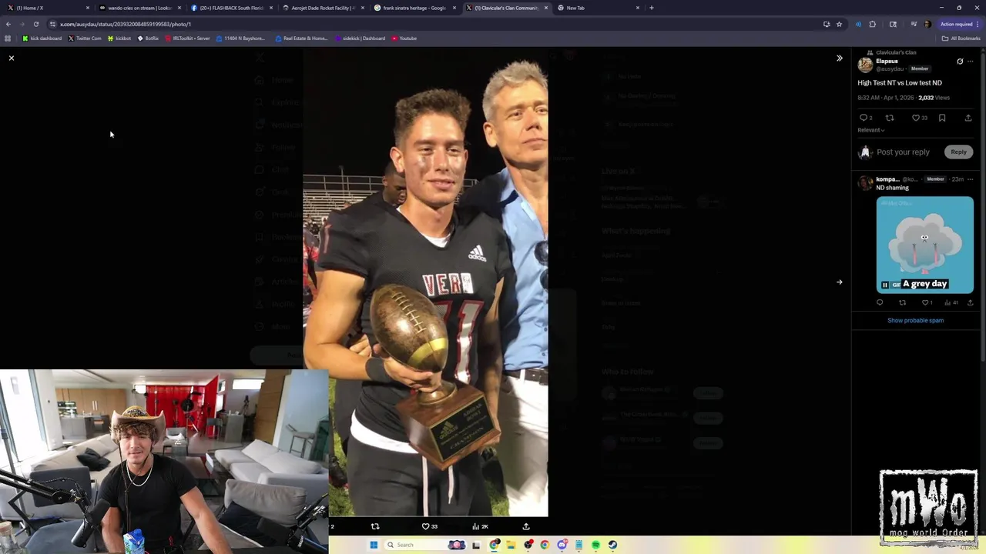Open Elapsus profile avatar

click(x=865, y=65)
